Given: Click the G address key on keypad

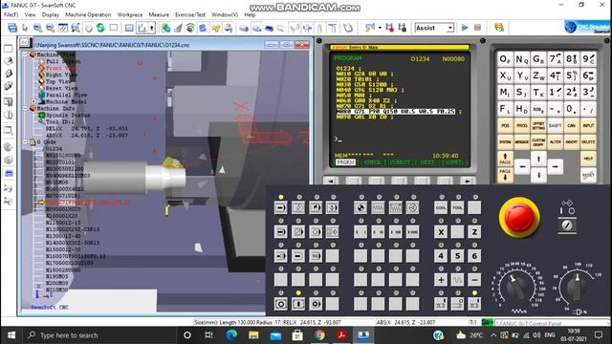Looking at the screenshot, I should click(538, 59).
